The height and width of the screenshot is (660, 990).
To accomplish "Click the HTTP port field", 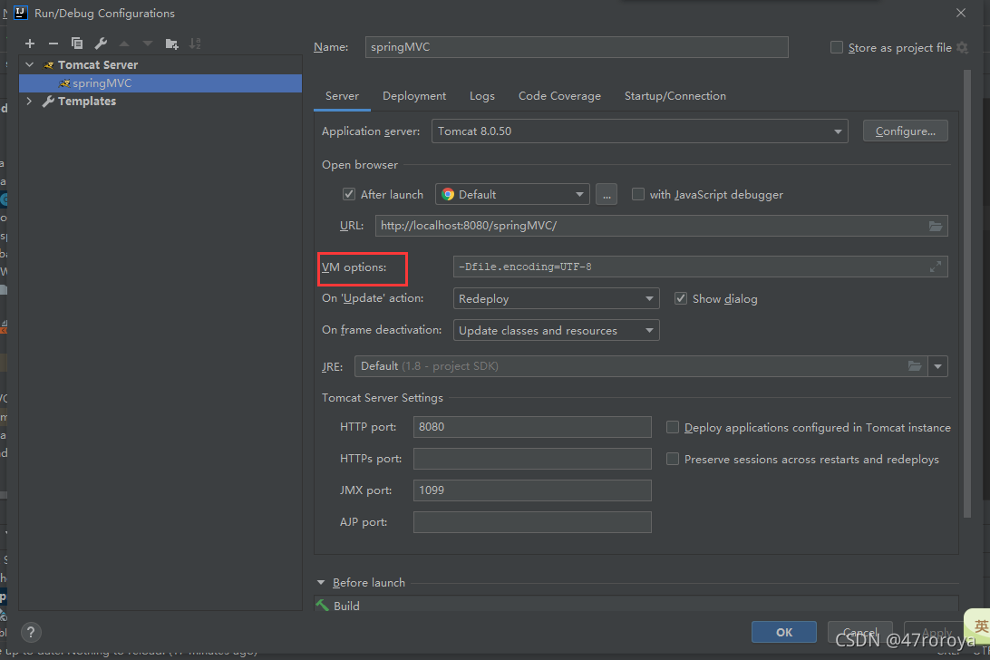I will [x=532, y=427].
